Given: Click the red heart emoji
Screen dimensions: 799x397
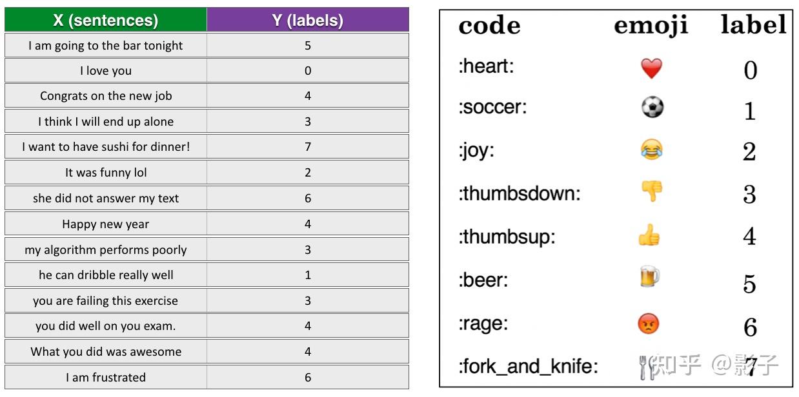Looking at the screenshot, I should coord(651,68).
